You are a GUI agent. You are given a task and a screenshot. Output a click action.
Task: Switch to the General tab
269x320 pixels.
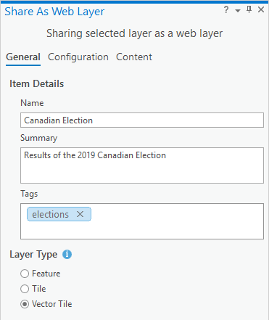(23, 57)
